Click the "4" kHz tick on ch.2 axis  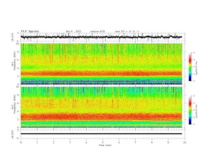coord(18,111)
